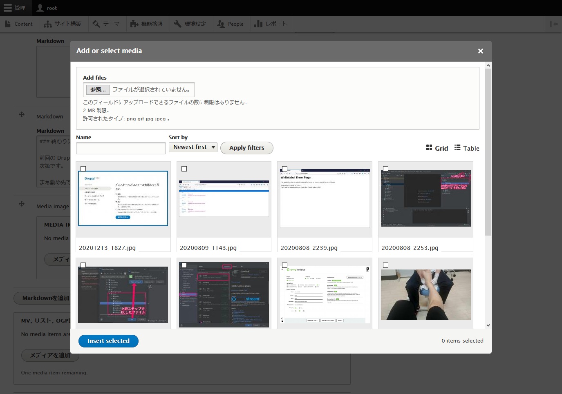562x394 pixels.
Task: Open the 機能拡張 menu
Action: coord(146,24)
